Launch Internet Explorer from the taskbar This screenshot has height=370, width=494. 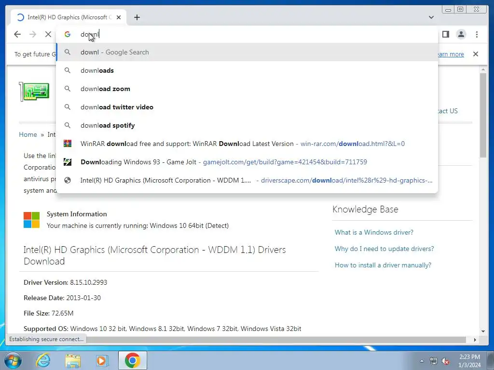[43, 360]
